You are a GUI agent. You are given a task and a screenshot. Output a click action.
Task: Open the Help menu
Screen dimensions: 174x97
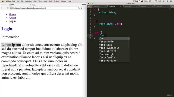pyautogui.click(x=70, y=1)
